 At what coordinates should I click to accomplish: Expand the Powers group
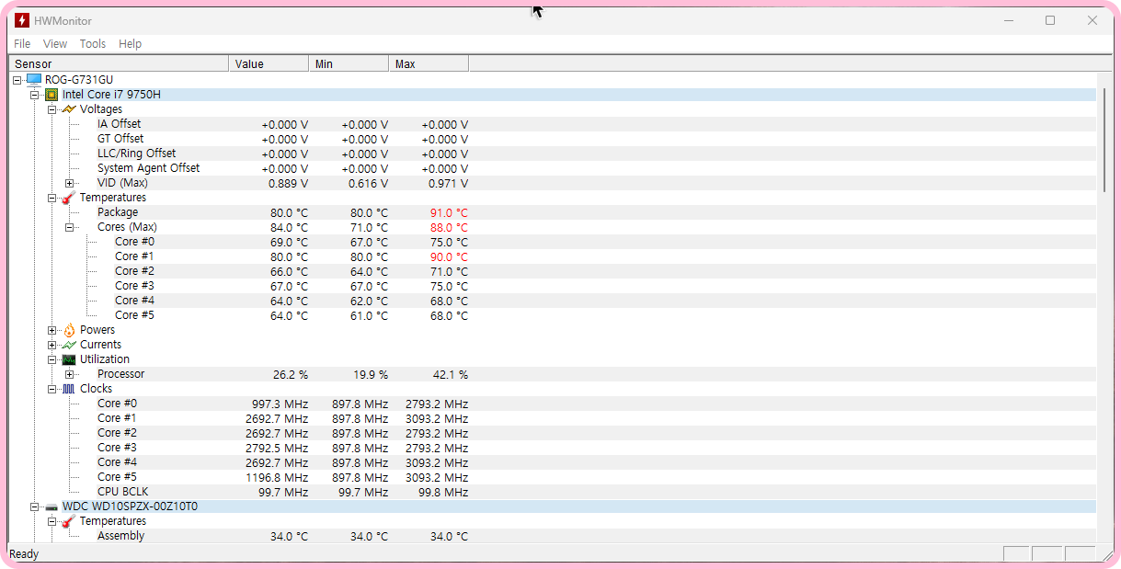[x=52, y=330]
